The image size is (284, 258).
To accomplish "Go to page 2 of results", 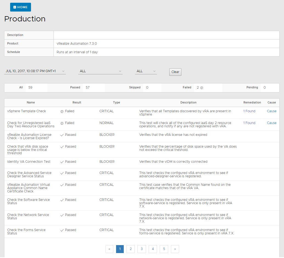I will pos(131,249).
